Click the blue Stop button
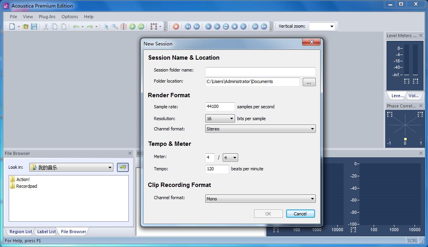 [235, 26]
